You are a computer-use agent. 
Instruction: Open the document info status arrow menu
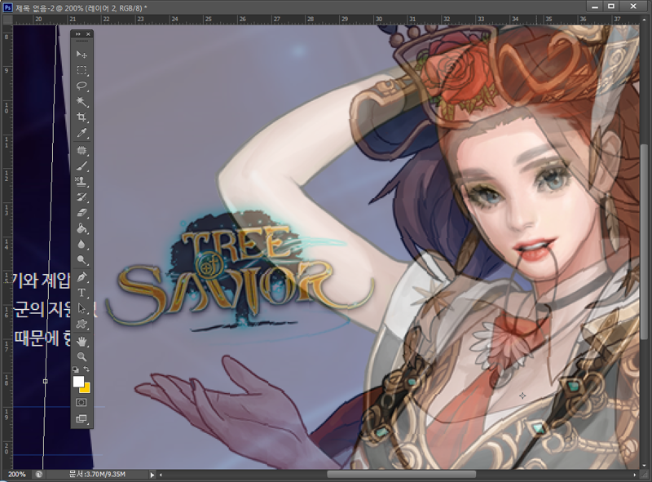coord(152,475)
